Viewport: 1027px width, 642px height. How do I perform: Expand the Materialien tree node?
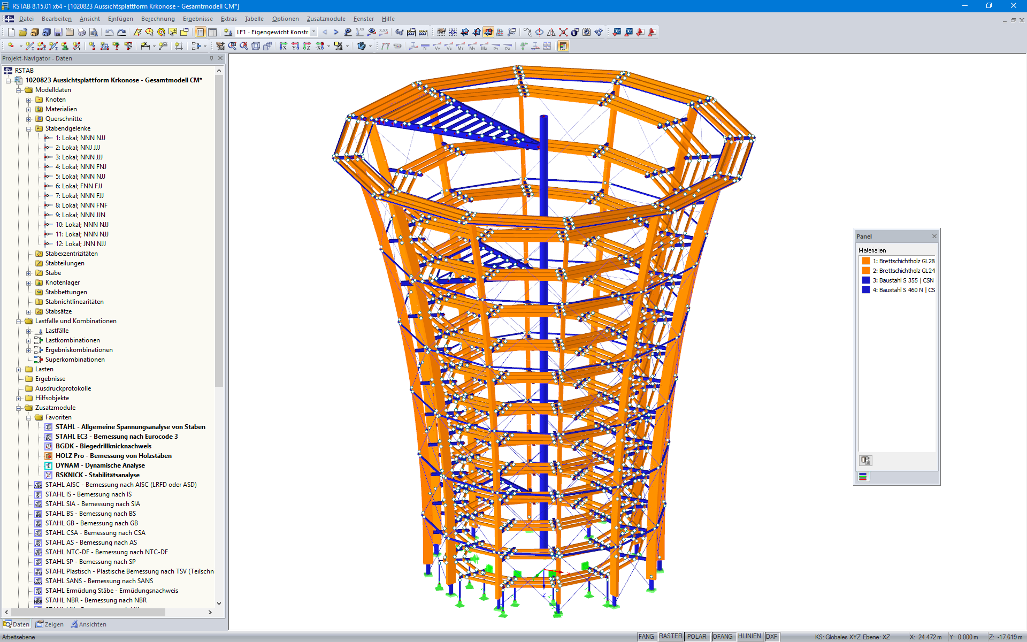[x=29, y=110]
